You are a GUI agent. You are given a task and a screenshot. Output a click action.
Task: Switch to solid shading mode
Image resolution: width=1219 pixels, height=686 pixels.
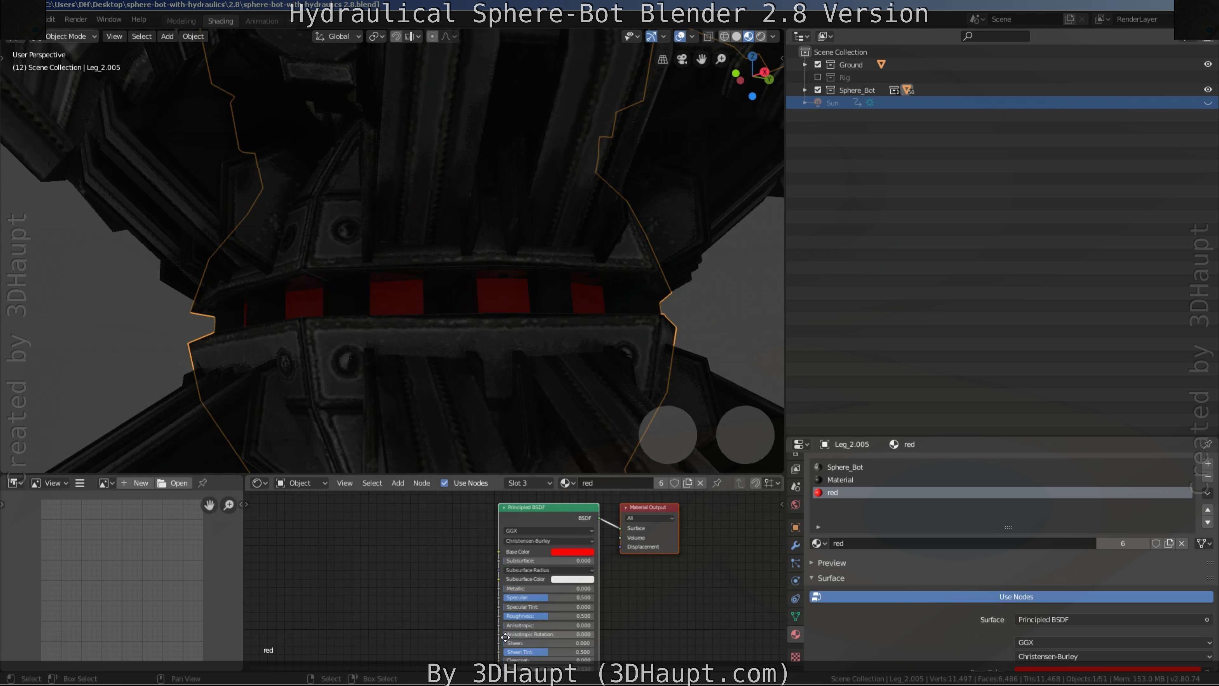click(x=736, y=37)
